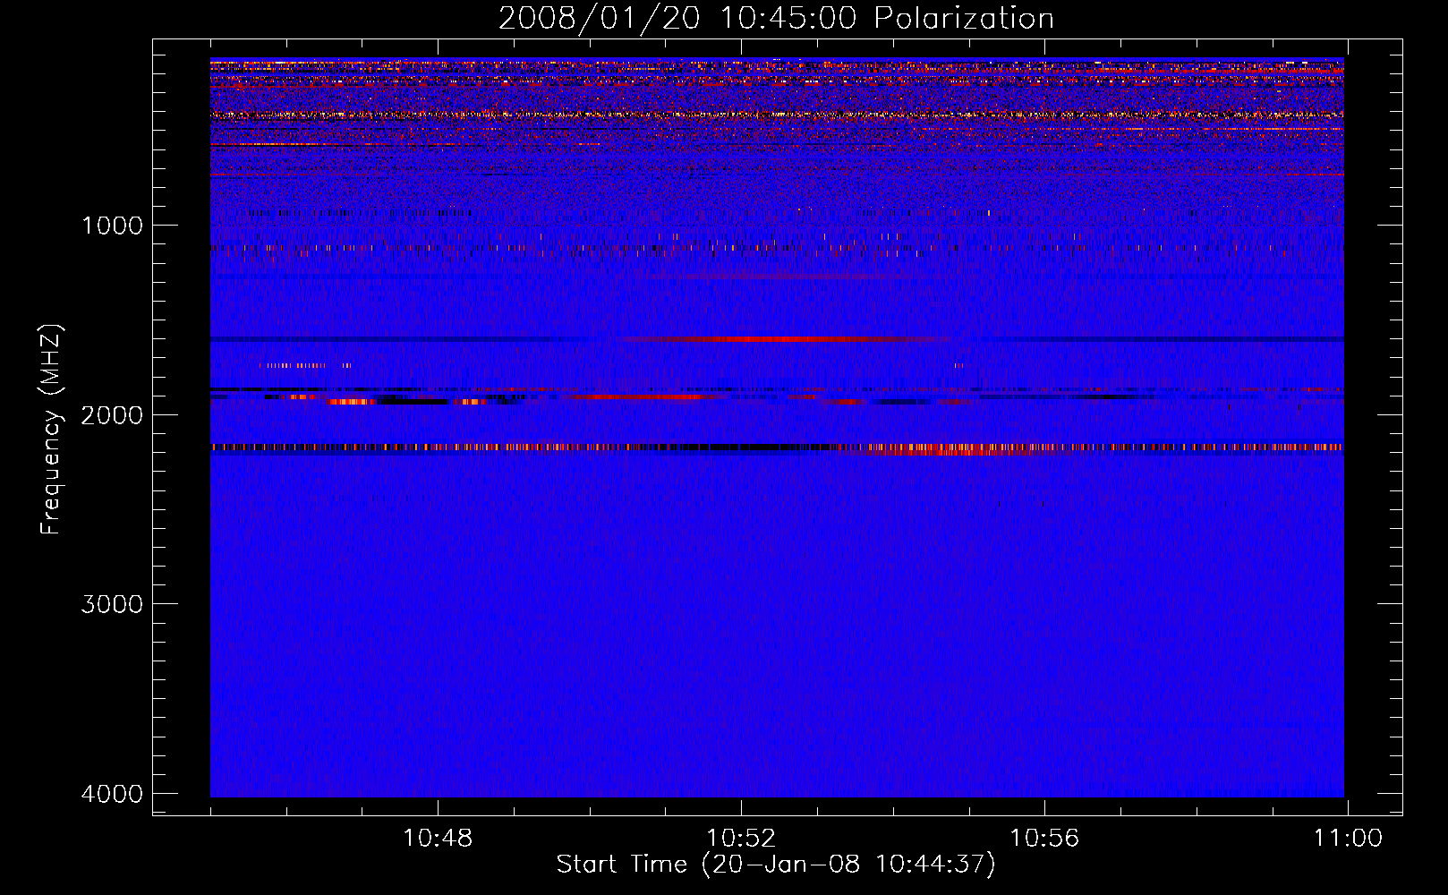Click the 1000 frequency tick label
This screenshot has height=895, width=1448.
(112, 226)
